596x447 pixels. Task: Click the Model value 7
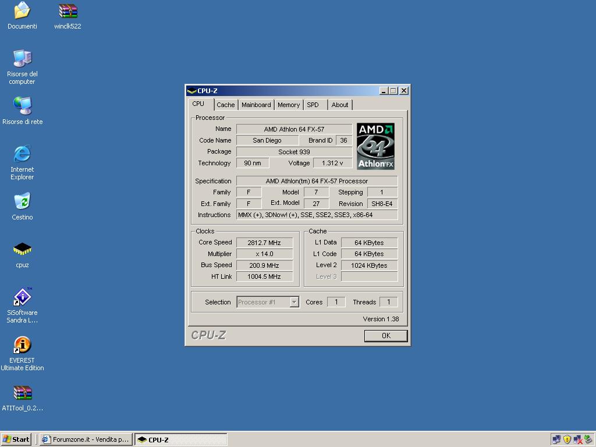pyautogui.click(x=316, y=192)
